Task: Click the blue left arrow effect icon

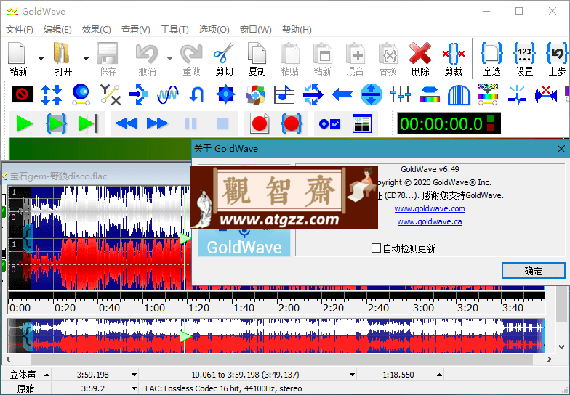Action: click(342, 94)
